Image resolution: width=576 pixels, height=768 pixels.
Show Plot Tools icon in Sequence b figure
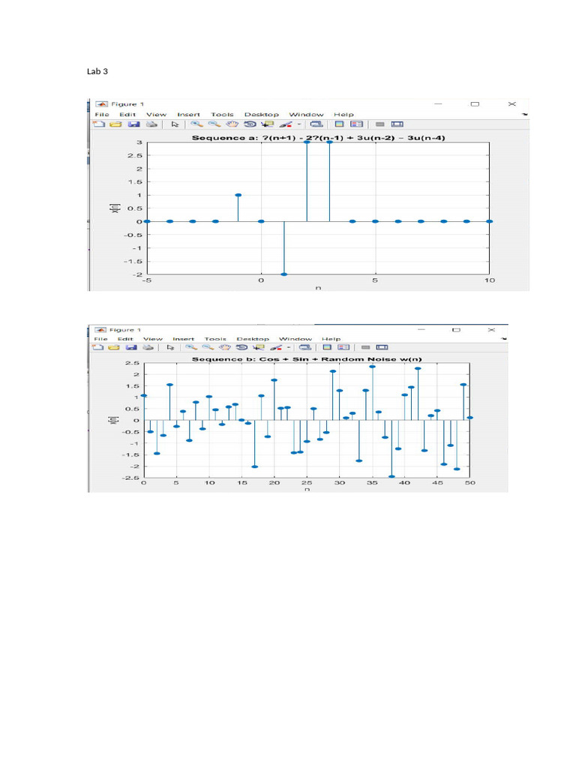[382, 347]
